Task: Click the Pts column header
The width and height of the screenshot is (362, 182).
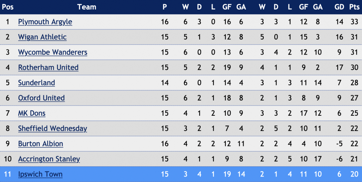Action: click(354, 7)
